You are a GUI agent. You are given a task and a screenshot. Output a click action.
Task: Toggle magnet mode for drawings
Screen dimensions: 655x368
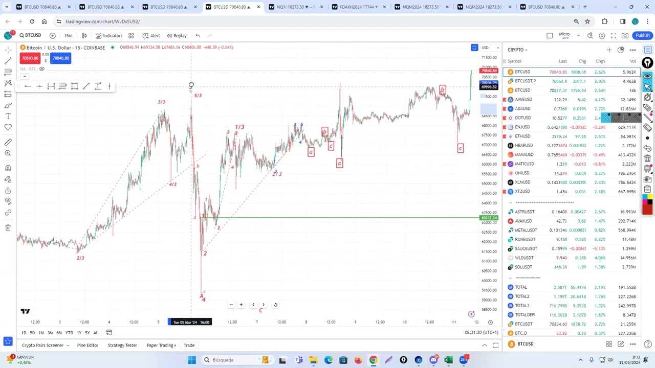[x=8, y=168]
